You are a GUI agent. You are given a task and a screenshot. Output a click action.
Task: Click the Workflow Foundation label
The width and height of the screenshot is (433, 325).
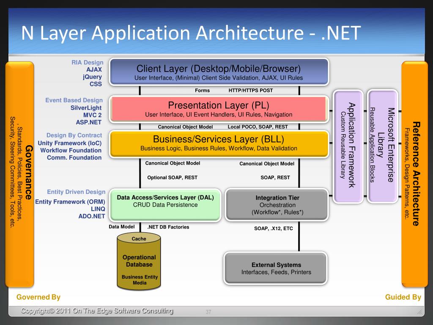point(71,150)
